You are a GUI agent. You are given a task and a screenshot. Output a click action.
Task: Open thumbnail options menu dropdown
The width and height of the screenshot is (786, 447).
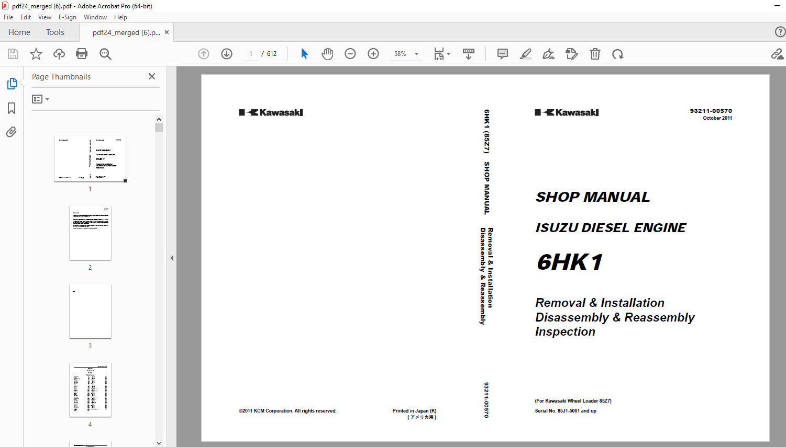click(40, 99)
